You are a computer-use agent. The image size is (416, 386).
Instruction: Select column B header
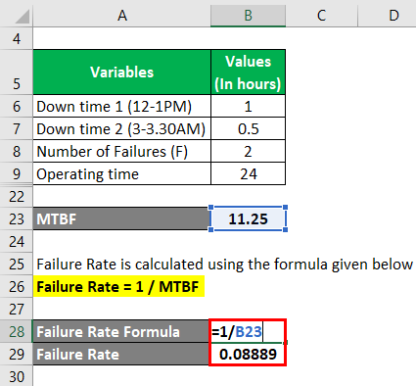[248, 16]
